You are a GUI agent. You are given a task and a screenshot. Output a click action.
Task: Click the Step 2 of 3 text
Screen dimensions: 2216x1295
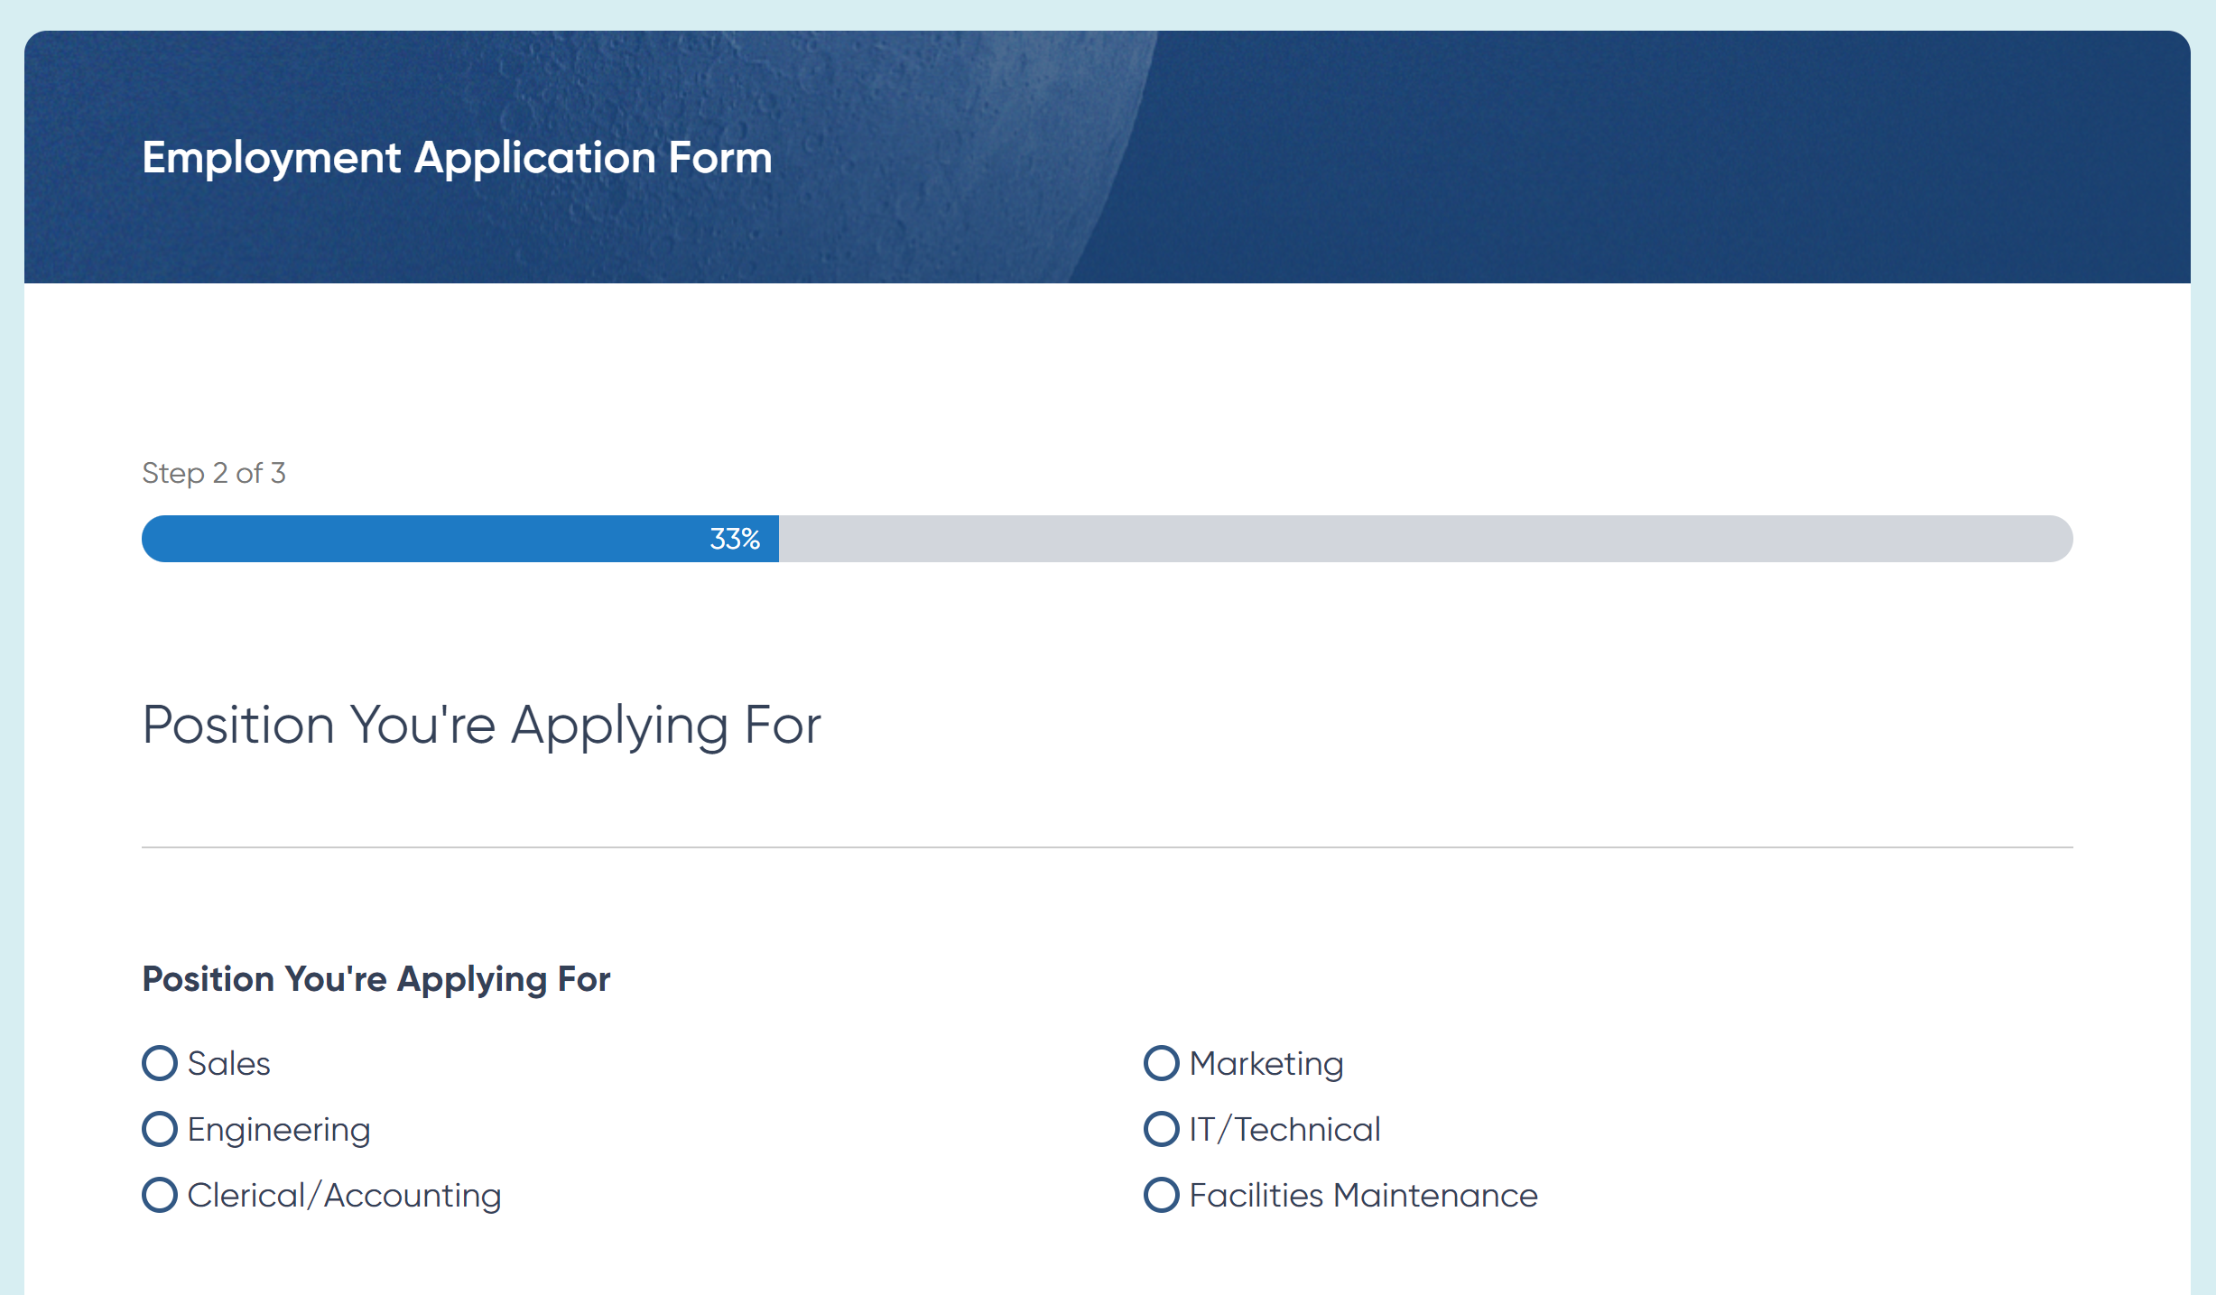click(x=214, y=473)
